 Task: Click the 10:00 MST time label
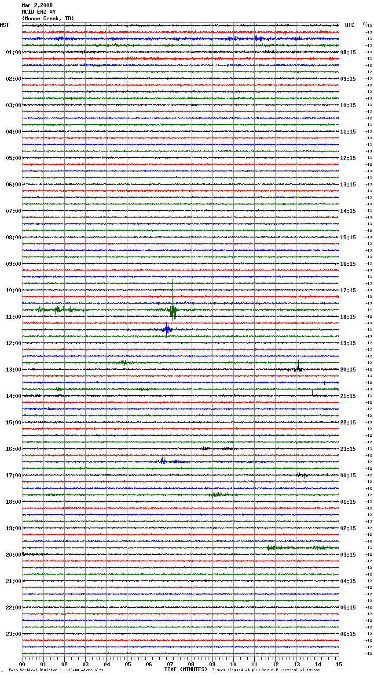coord(13,290)
